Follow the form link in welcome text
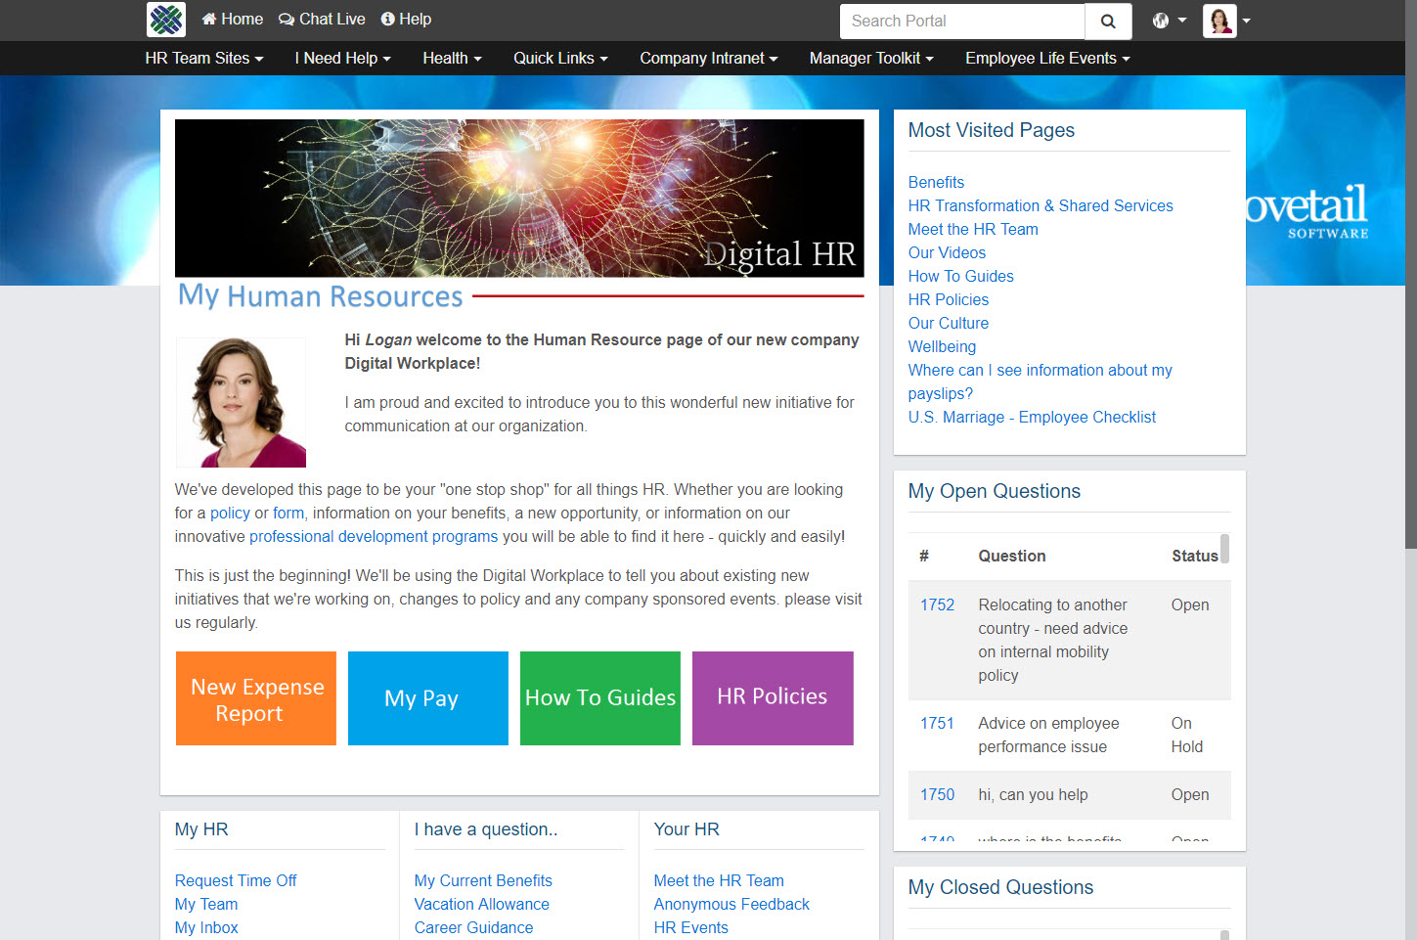Screen dimensions: 1417x940 (288, 514)
